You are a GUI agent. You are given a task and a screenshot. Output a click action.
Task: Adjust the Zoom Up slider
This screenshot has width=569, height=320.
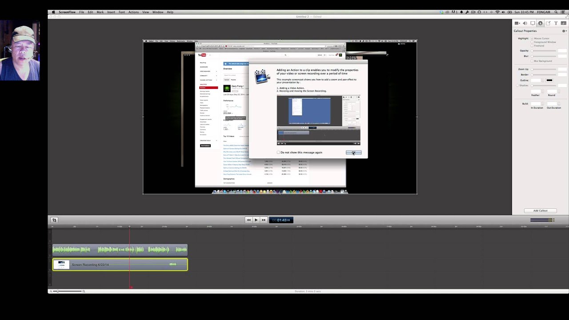[544, 69]
